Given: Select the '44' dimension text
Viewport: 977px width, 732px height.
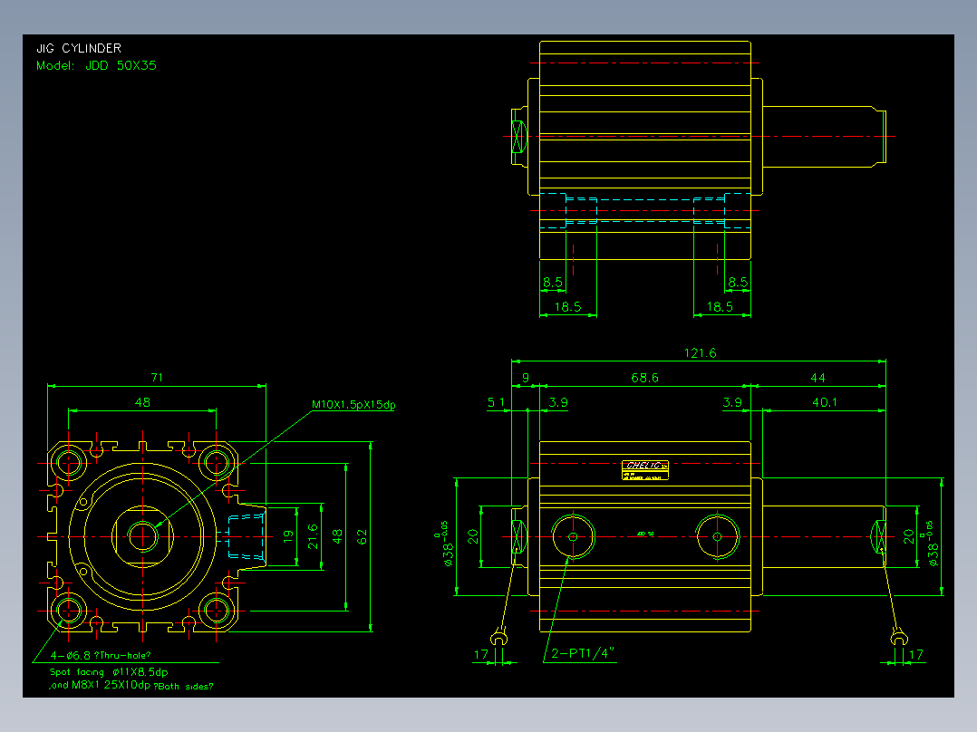Looking at the screenshot, I should [818, 378].
